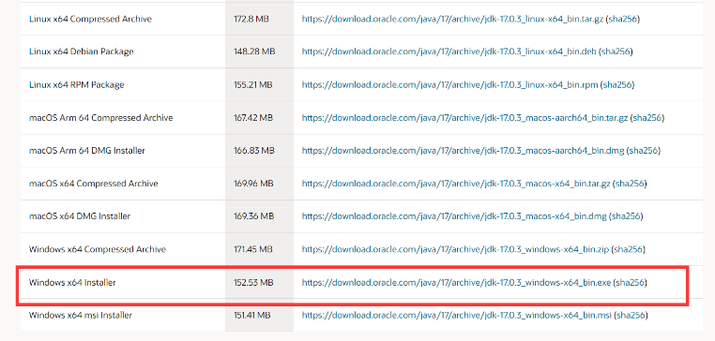Select 'Linux x64 RPM Package' text
715x341 pixels.
tap(76, 84)
